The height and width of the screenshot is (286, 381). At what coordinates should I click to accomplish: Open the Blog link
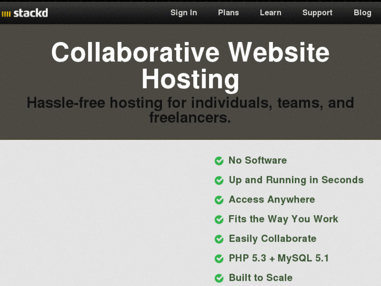[362, 13]
